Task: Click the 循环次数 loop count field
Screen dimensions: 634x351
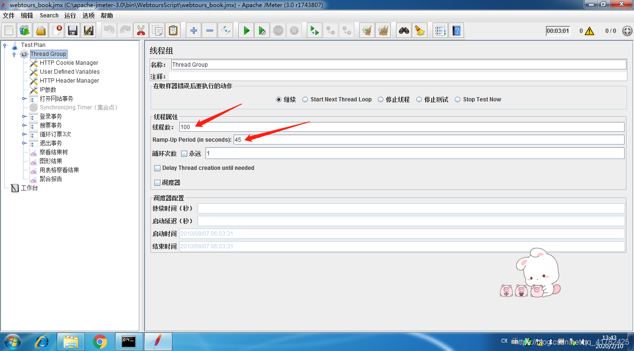Action: [415, 153]
